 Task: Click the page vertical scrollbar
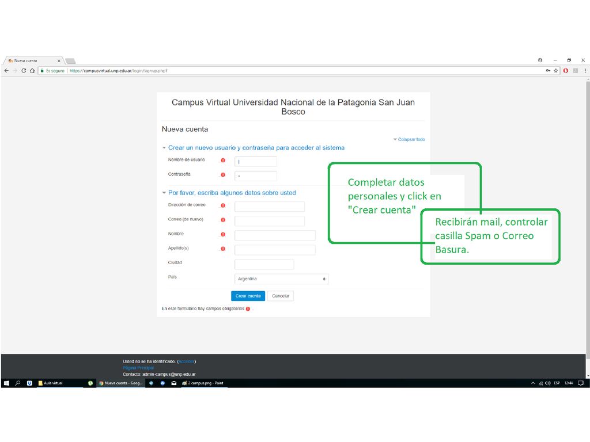[x=587, y=220]
